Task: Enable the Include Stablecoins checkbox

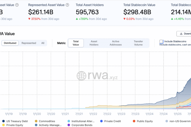Action: tap(161, 42)
